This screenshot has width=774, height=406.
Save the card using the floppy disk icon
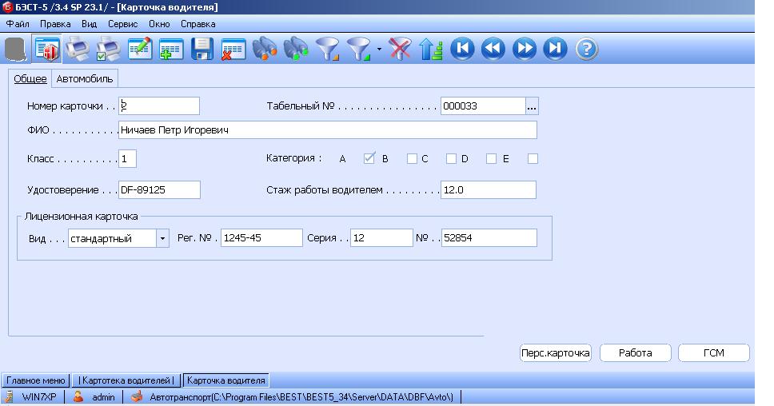point(202,50)
